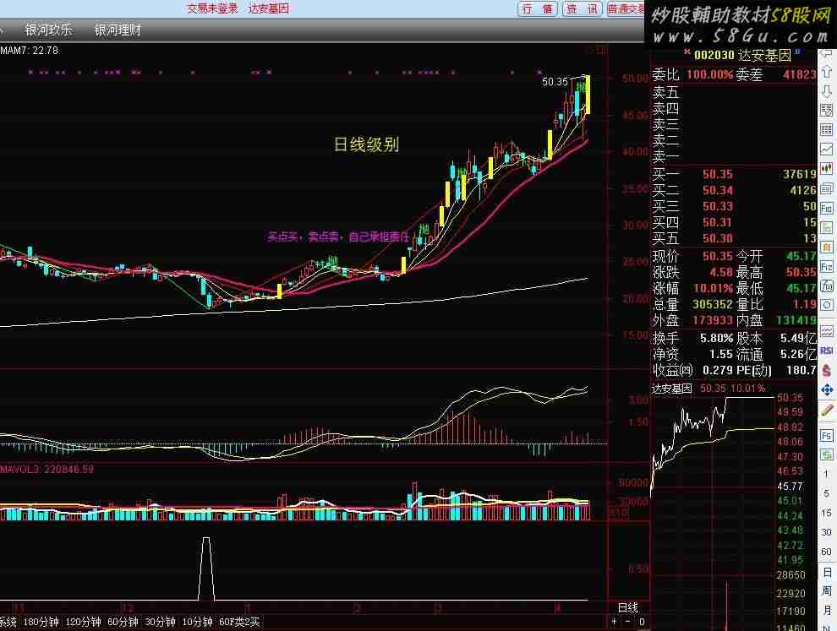Select the 5-minute period button
837x631 pixels.
tap(826, 493)
